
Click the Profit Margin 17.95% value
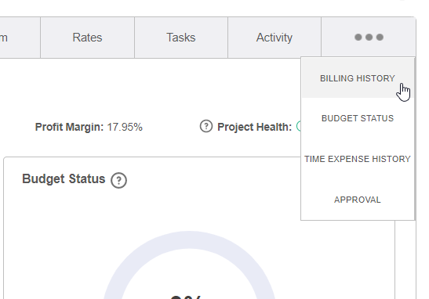click(x=125, y=128)
